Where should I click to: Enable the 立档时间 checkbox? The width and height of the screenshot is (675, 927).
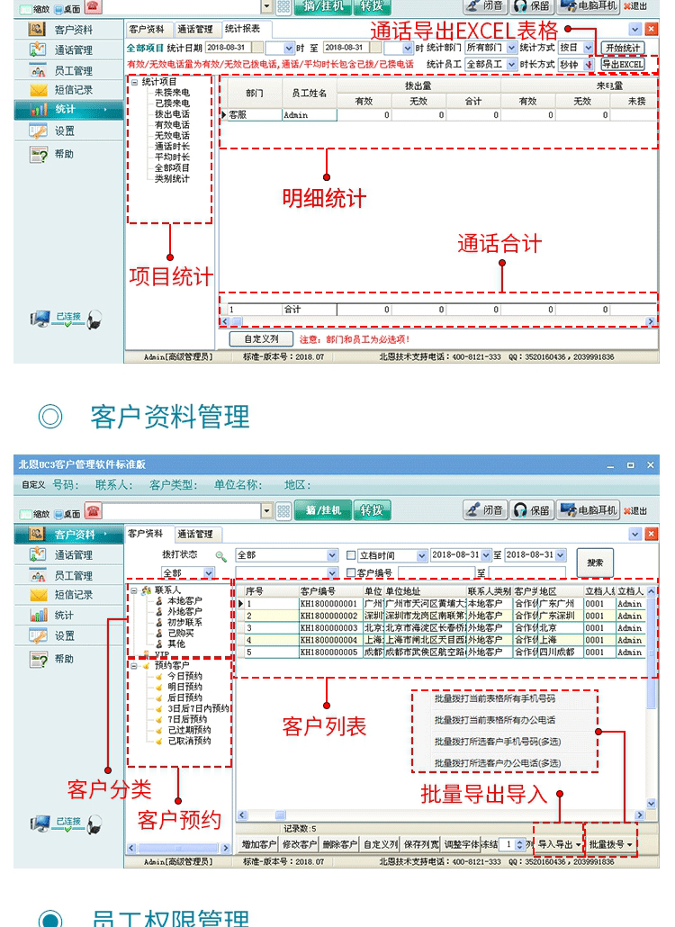(352, 555)
